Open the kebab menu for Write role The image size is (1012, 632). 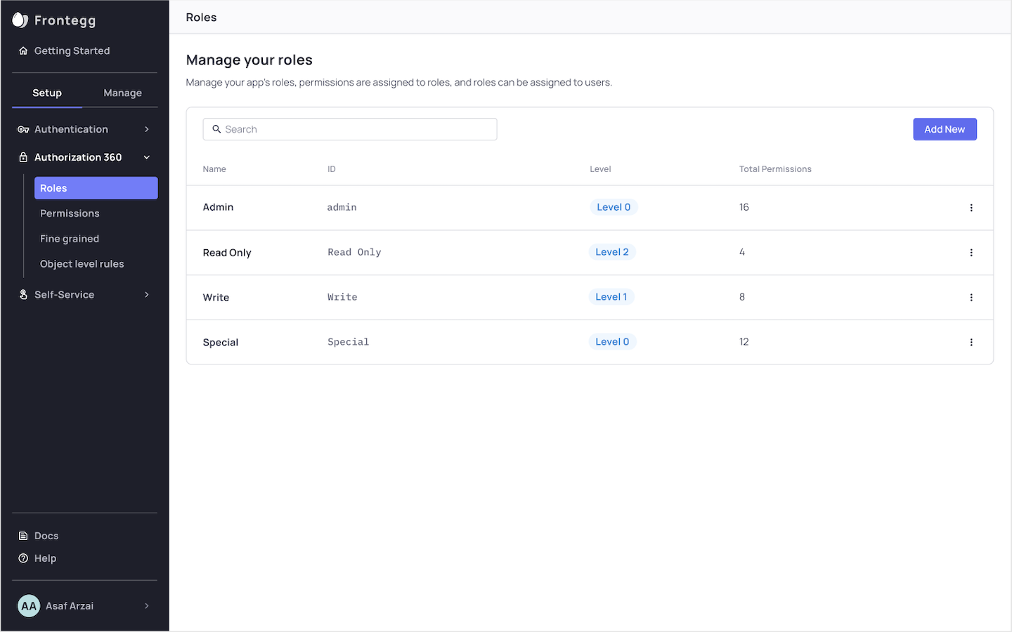(x=971, y=298)
